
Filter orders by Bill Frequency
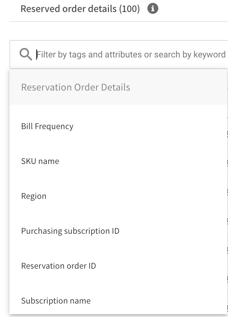coord(47,127)
